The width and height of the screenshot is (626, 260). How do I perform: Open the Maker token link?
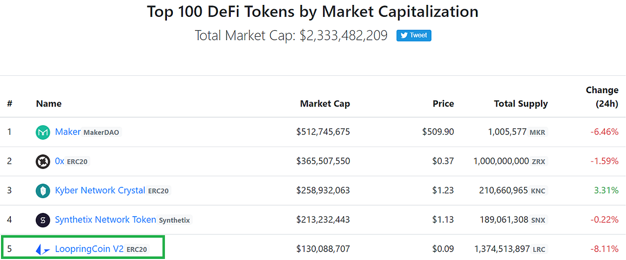point(68,132)
